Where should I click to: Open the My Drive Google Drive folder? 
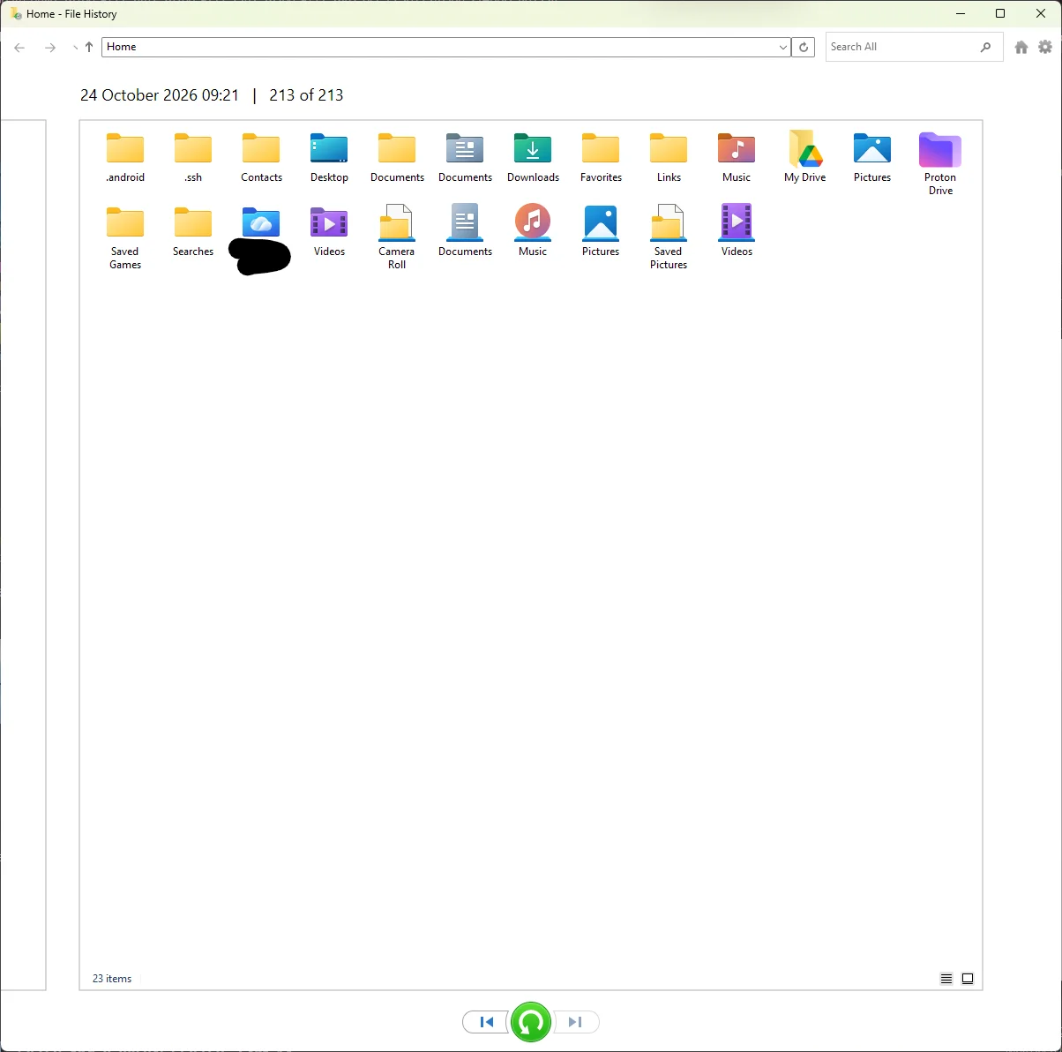click(x=804, y=157)
